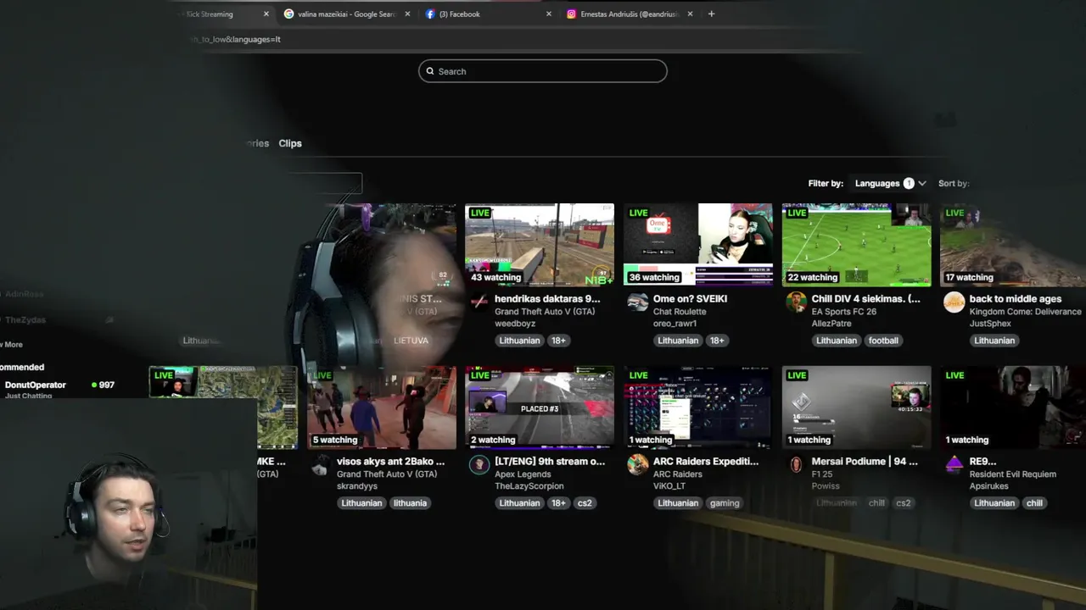Image resolution: width=1086 pixels, height=610 pixels.
Task: Open the EA Sports FC 26 category
Action: click(843, 312)
